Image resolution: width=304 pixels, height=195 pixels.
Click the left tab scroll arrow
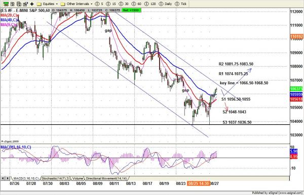[3, 178]
